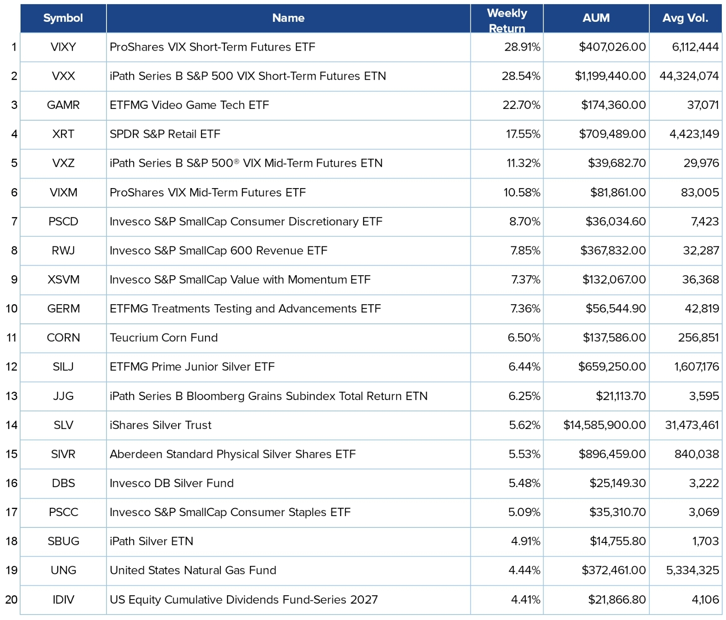Click the 256,851 average volume value

(699, 338)
